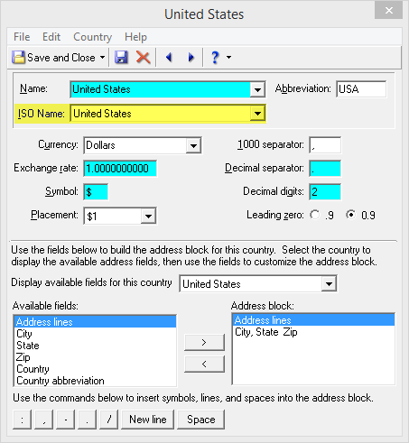409x443 pixels.
Task: Select State in Available fields list
Action: 95,346
